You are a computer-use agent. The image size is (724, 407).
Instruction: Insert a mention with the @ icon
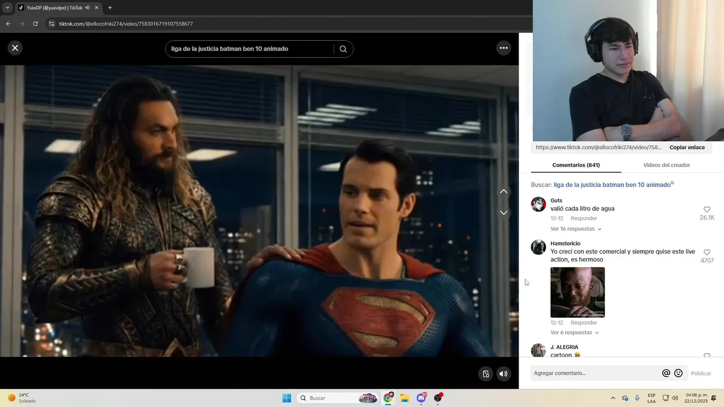(x=666, y=373)
